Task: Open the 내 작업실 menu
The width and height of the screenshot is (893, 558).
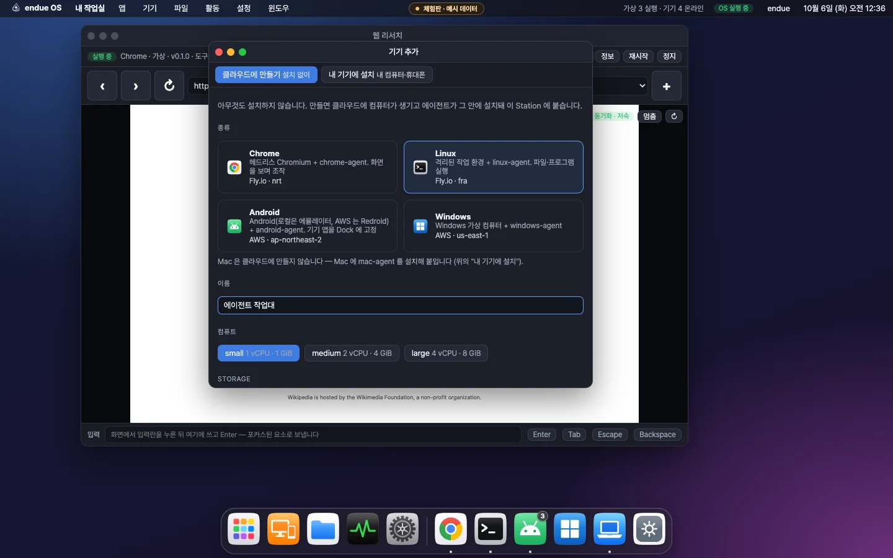Action: [x=90, y=8]
